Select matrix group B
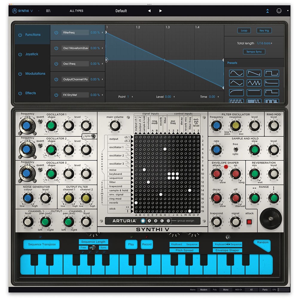 coord(155,221)
